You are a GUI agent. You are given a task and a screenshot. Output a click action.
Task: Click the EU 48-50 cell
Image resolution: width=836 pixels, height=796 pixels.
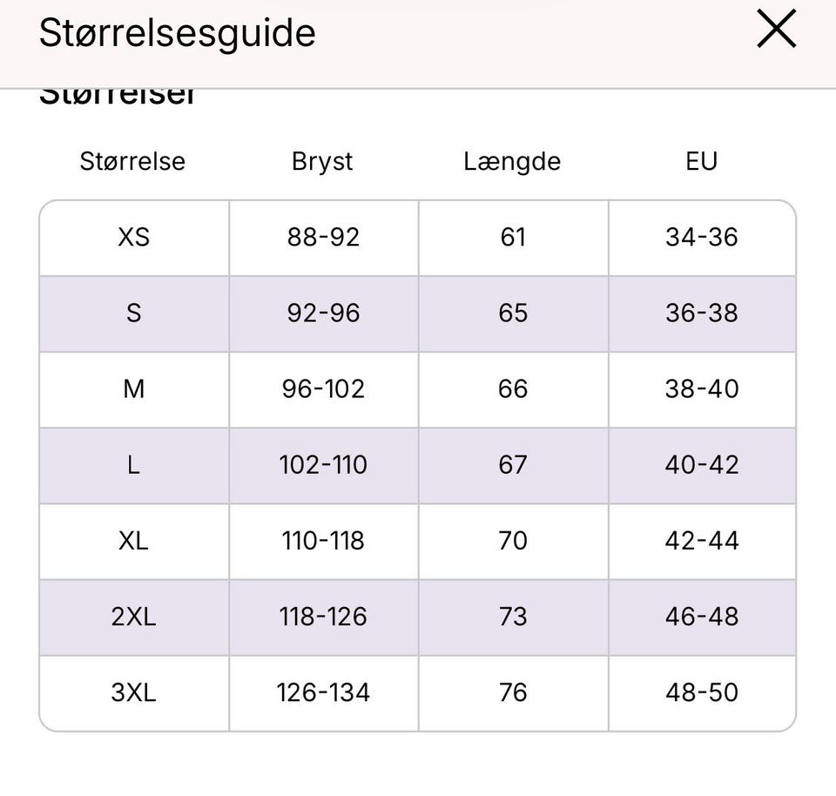coord(702,692)
